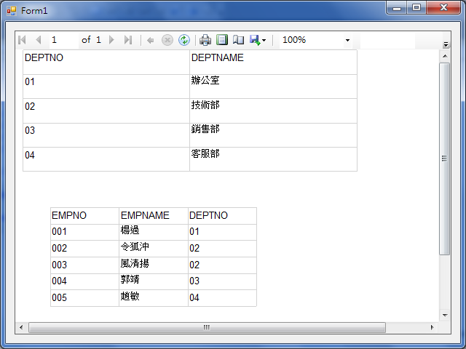The image size is (466, 349).
Task: Select employee name 趙敏
Action: [x=154, y=298]
